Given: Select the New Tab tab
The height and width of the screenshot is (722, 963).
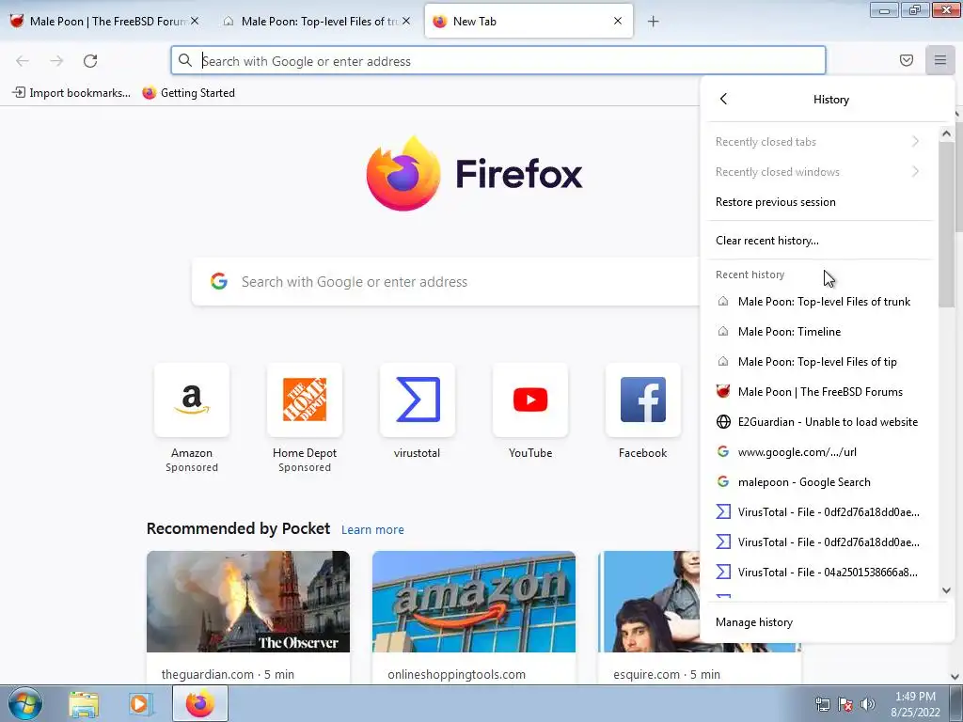Looking at the screenshot, I should click(529, 22).
